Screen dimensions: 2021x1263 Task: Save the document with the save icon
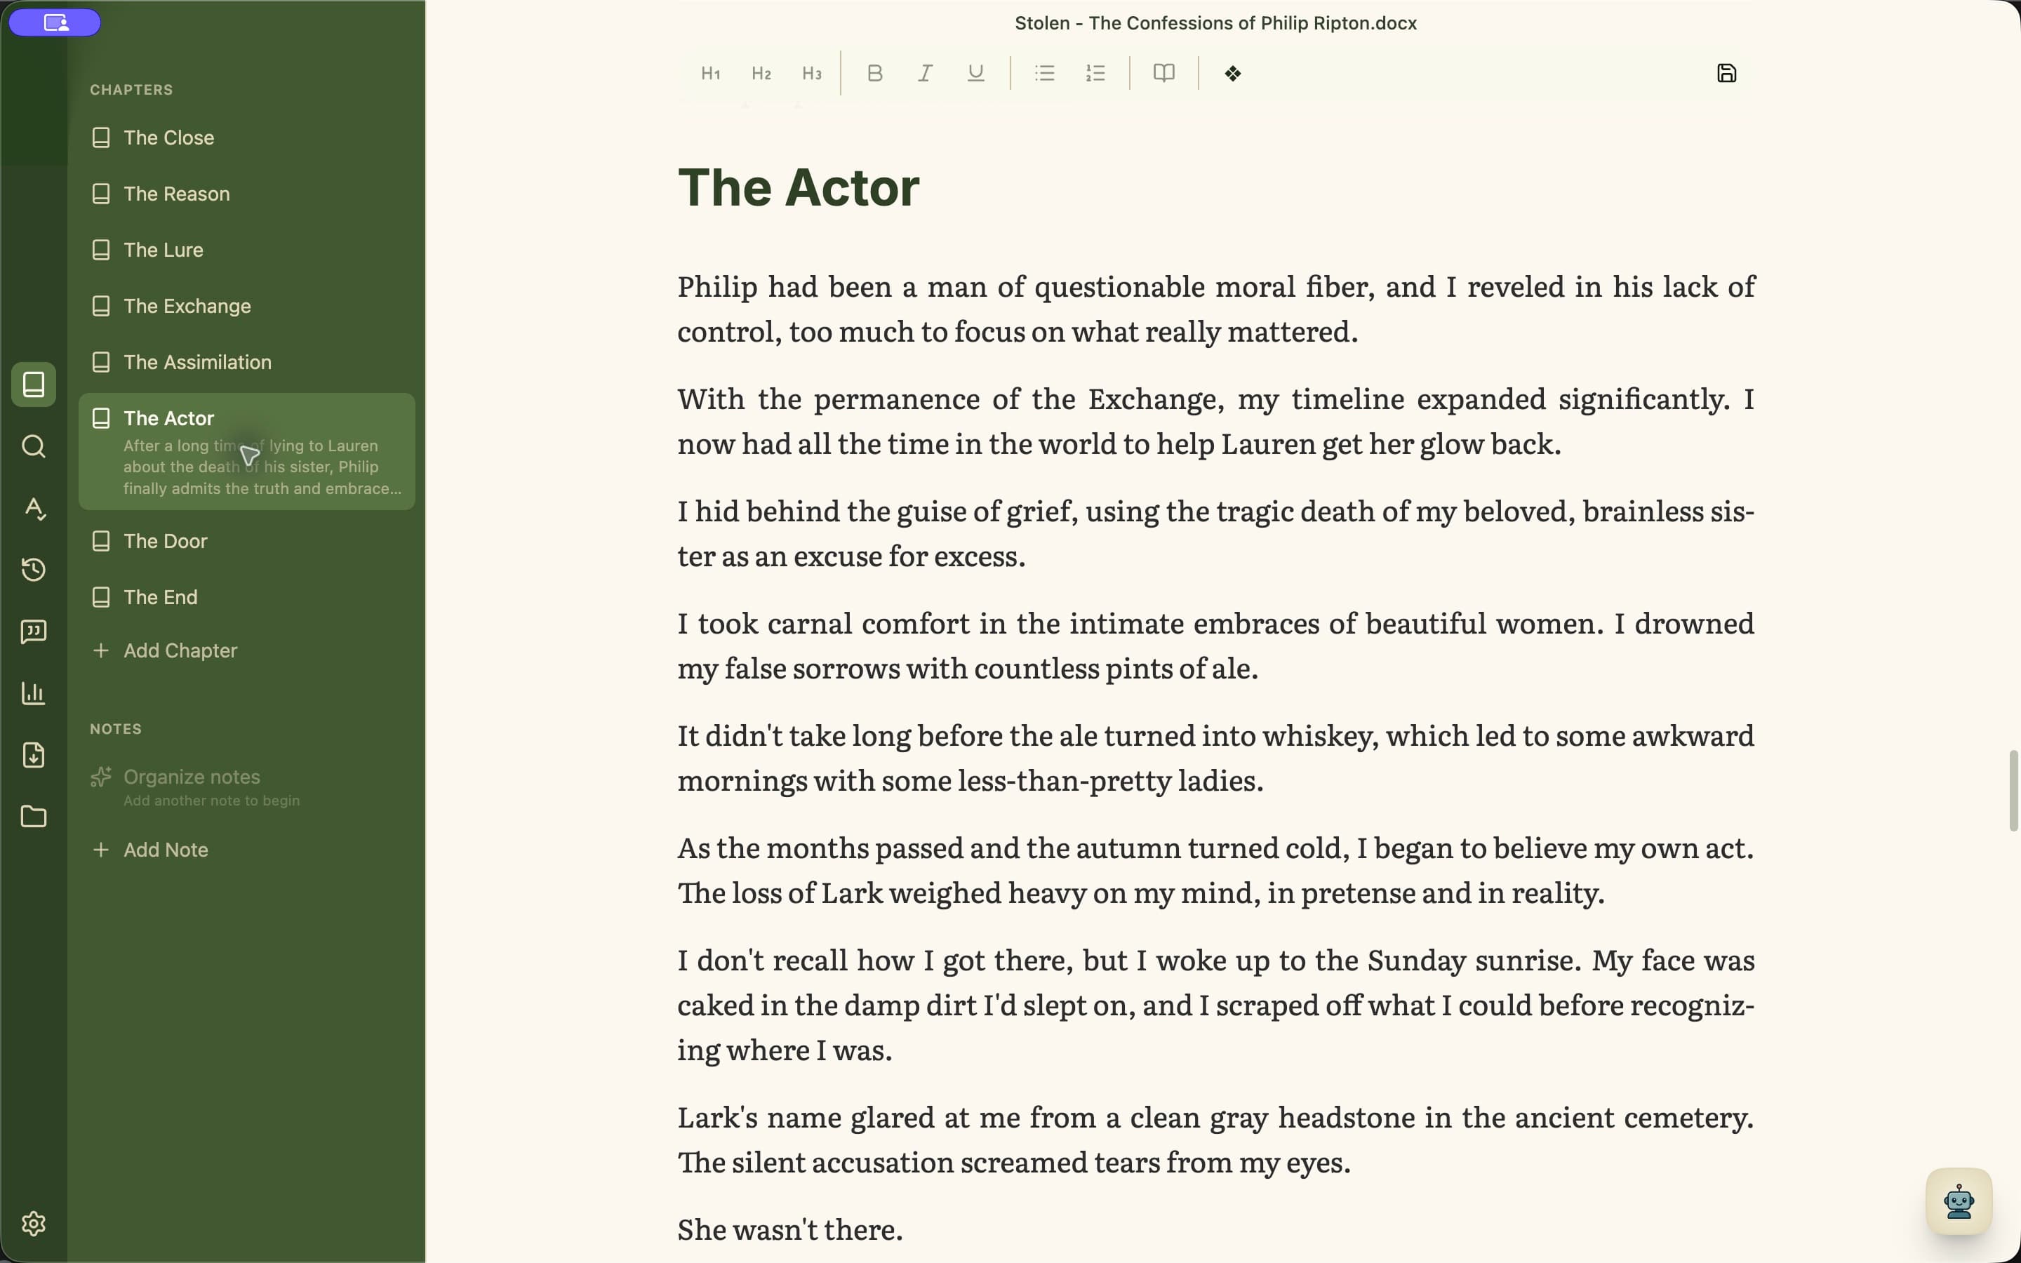pos(1726,74)
